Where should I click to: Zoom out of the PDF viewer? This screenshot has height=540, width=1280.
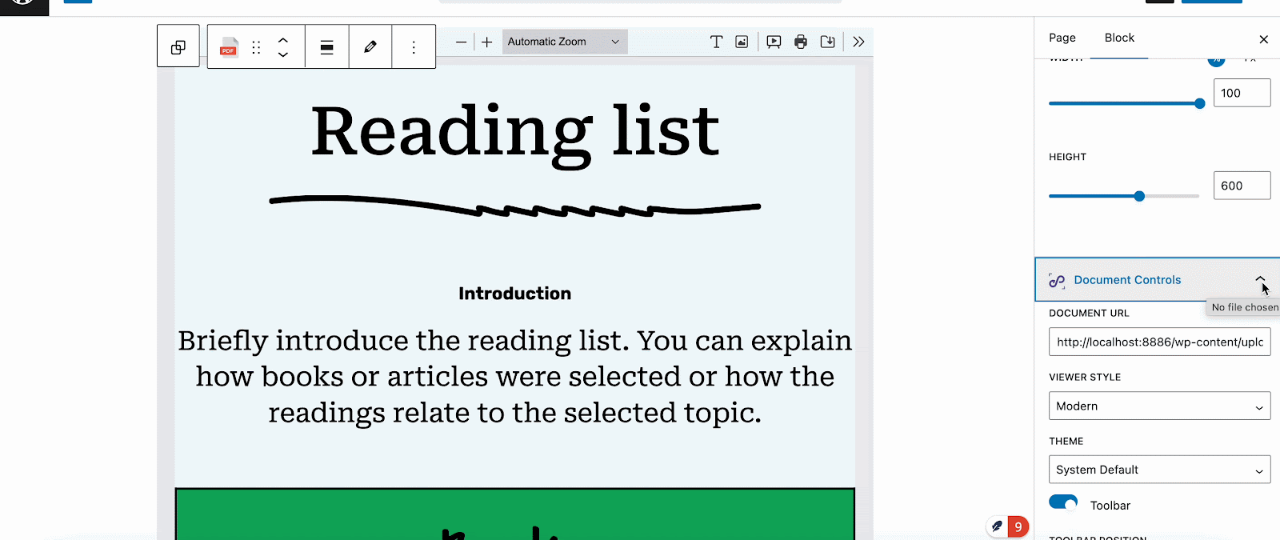(x=461, y=42)
